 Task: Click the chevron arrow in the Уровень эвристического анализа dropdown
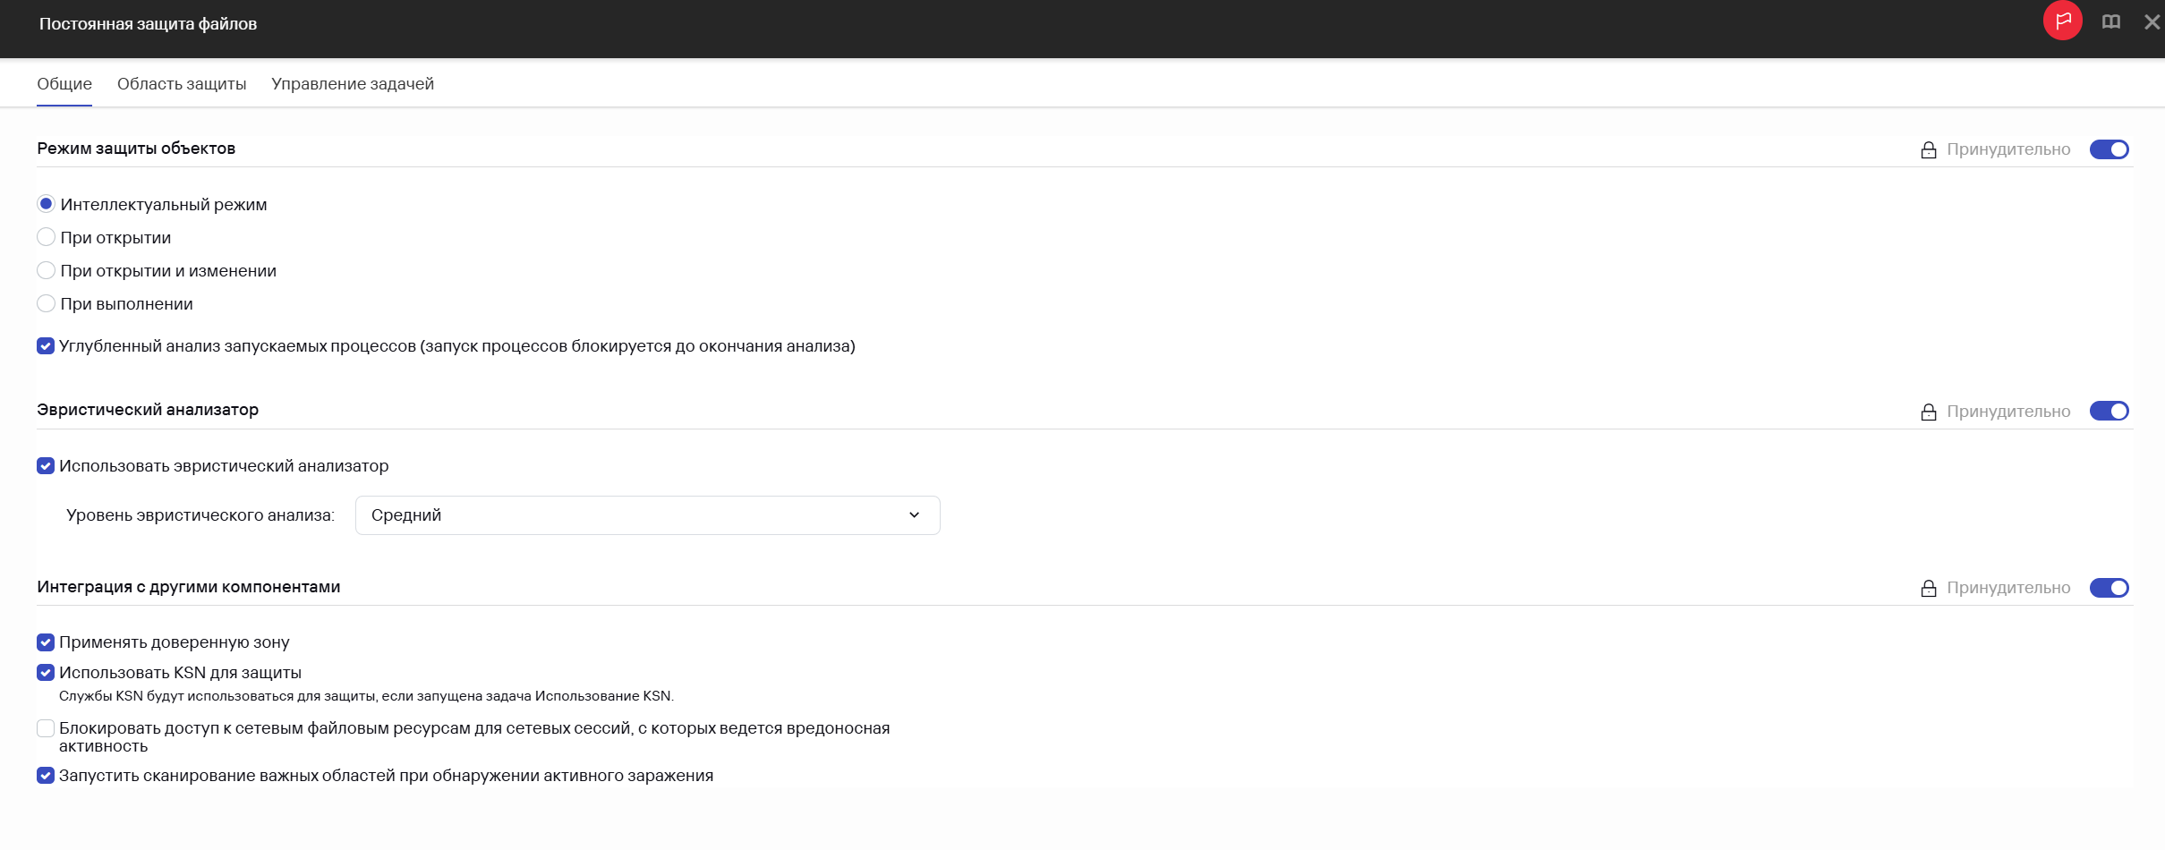point(914,515)
